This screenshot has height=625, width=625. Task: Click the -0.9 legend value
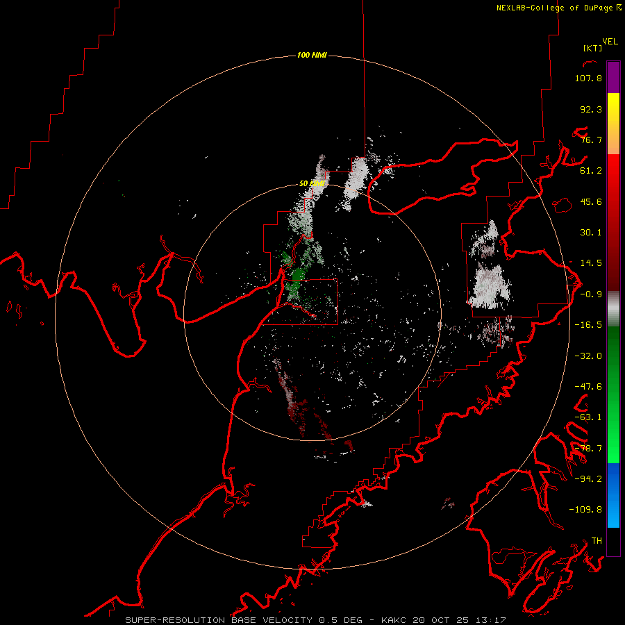pyautogui.click(x=591, y=294)
